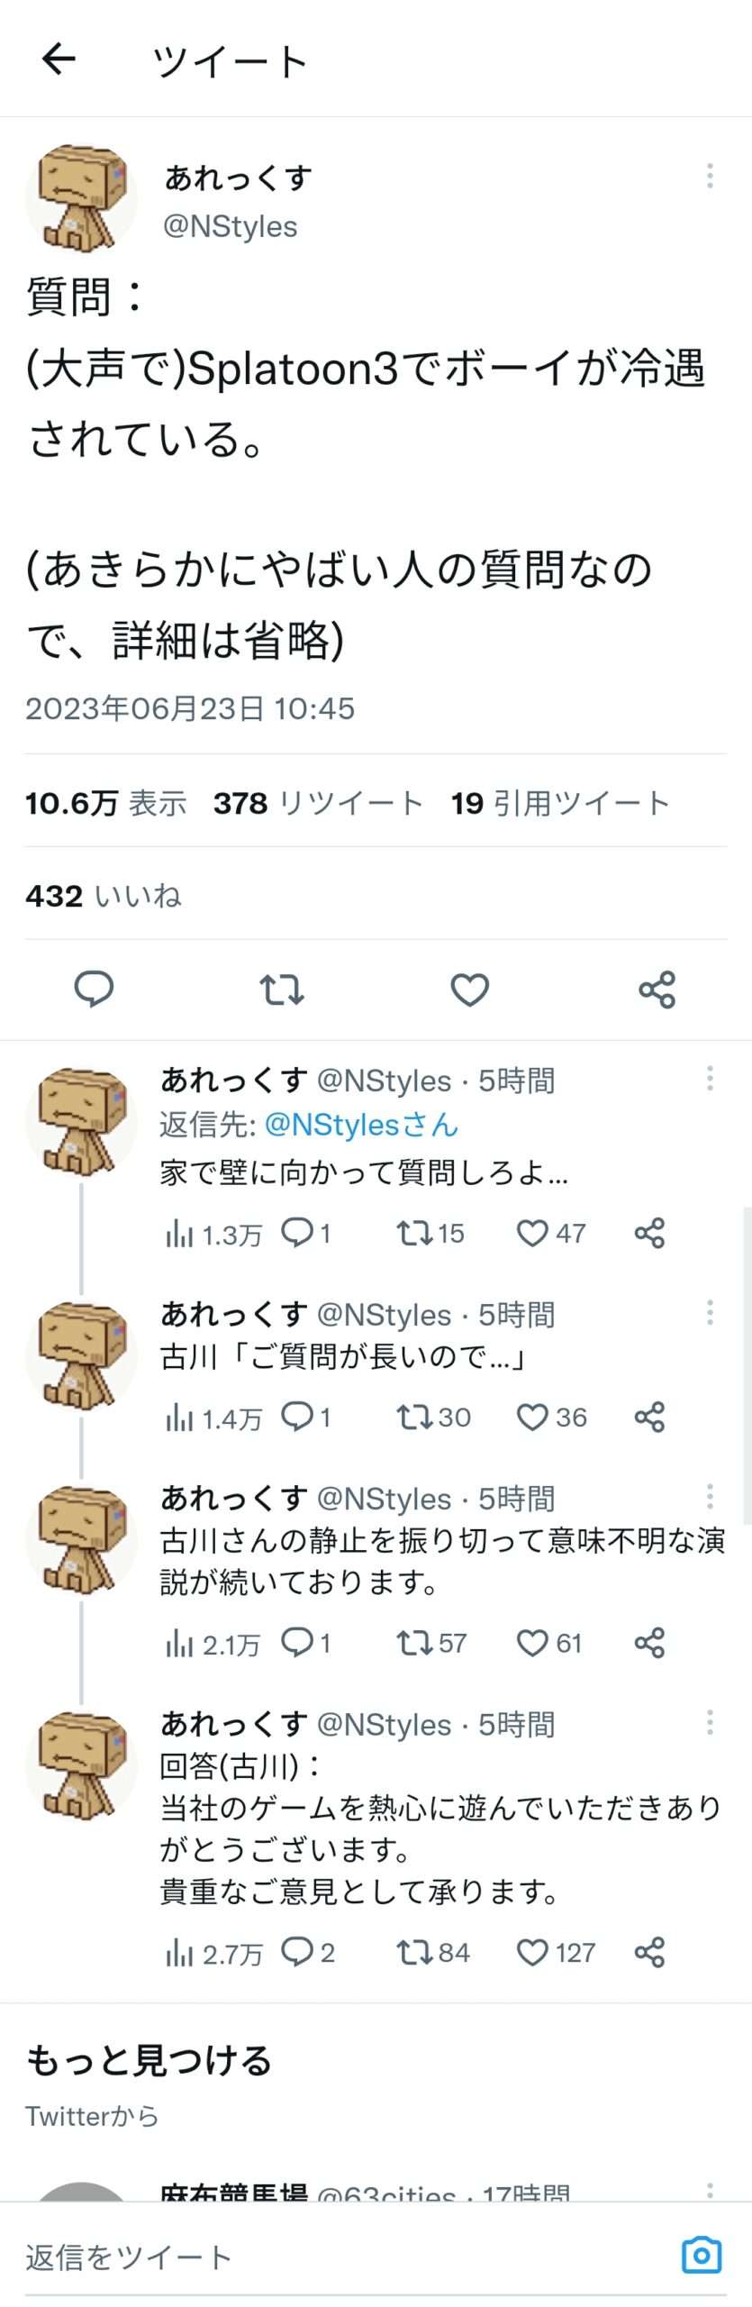
Task: Open main tweet author's profile avatar
Action: pos(81,198)
